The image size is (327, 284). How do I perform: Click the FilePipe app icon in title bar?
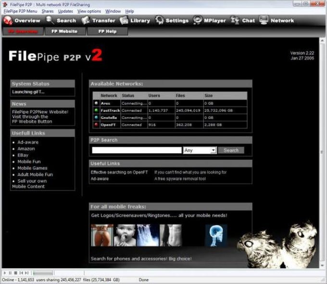(x=5, y=4)
